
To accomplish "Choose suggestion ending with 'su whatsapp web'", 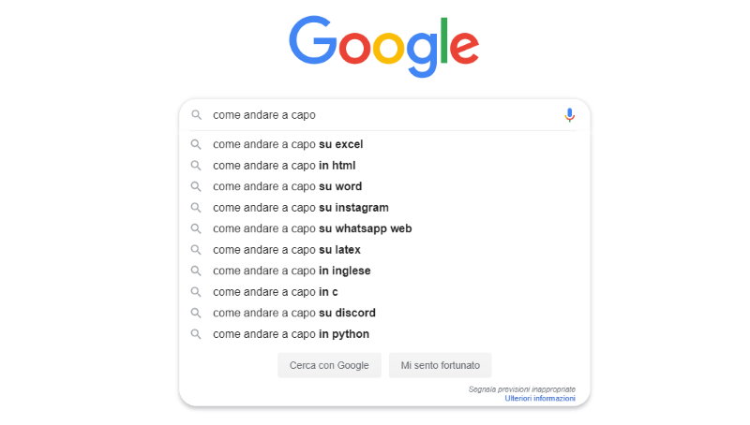I will tap(384, 228).
